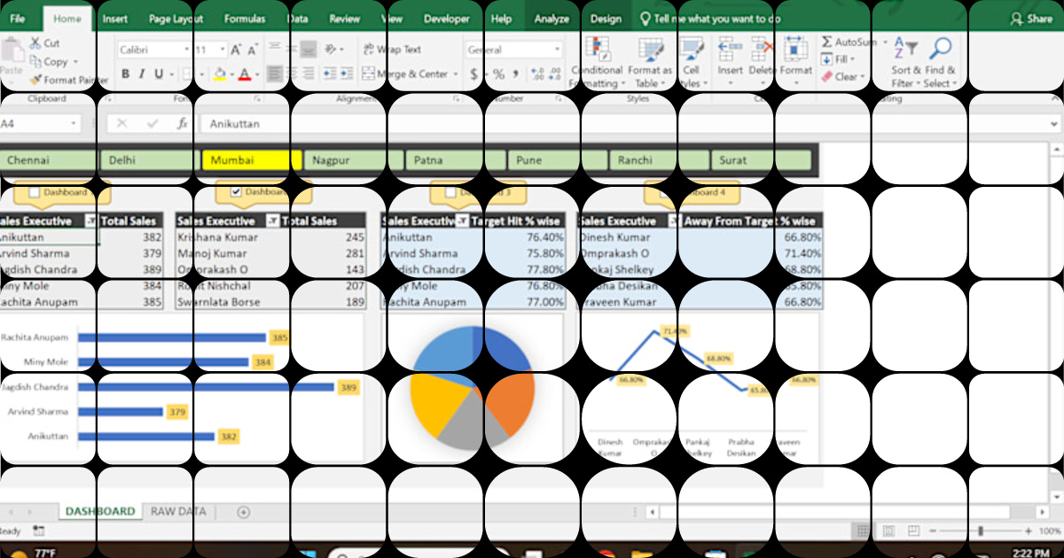Screen dimensions: 1064x558
Task: Click the Clear eraser icon
Action: 826,77
